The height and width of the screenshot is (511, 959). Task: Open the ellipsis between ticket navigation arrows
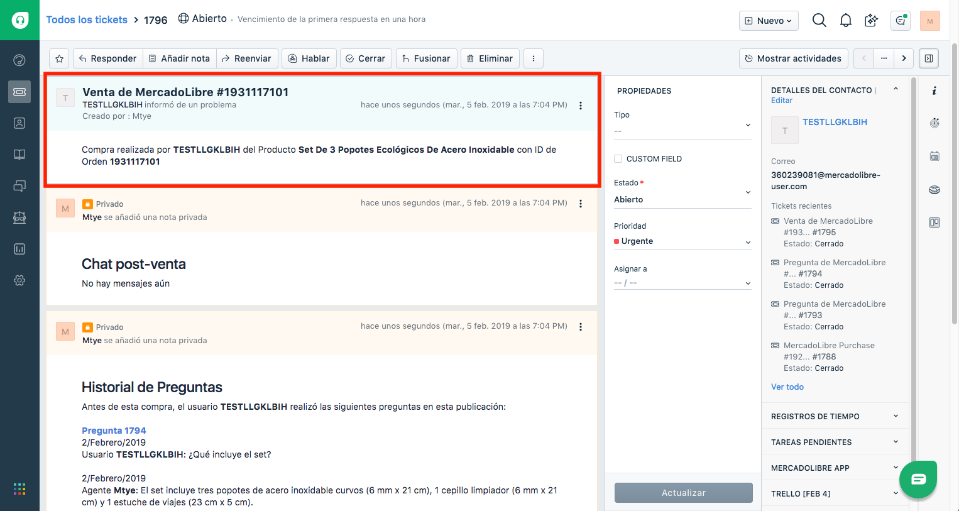[884, 58]
